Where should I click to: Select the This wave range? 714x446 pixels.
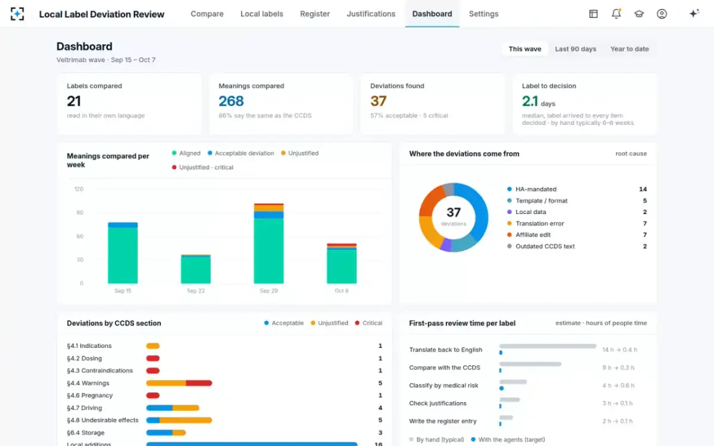525,49
